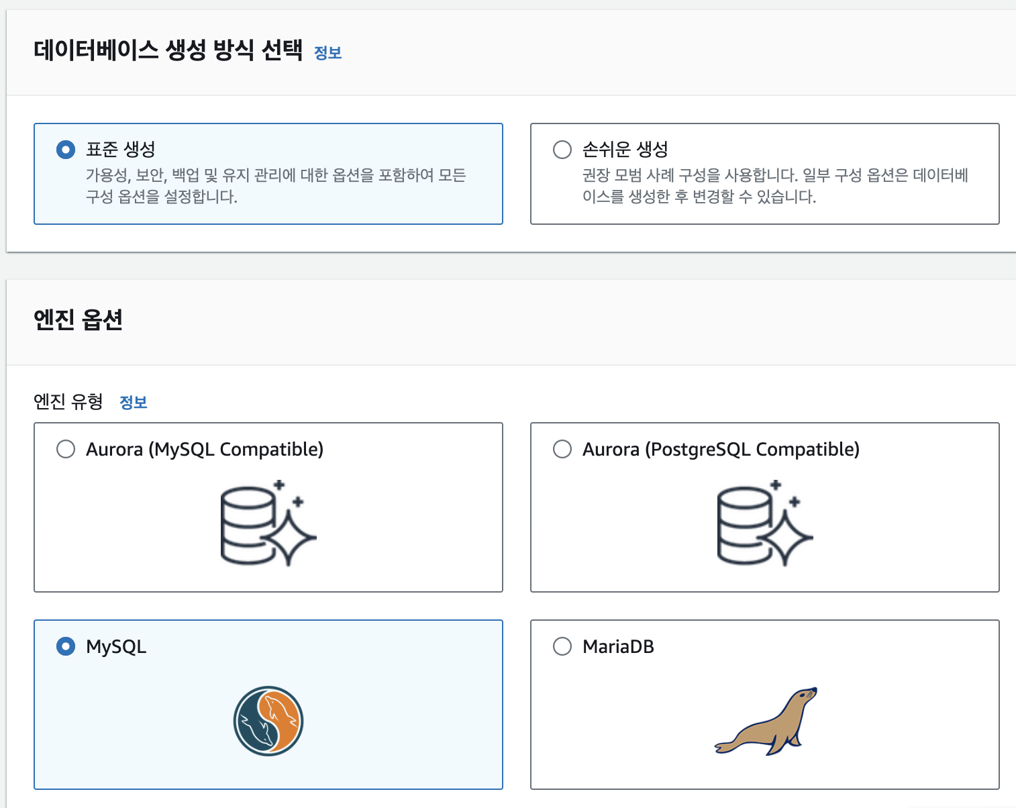The width and height of the screenshot is (1016, 808).
Task: Open 정보 link beside 데이터베이스 생성 방식 선택
Action: pos(328,53)
